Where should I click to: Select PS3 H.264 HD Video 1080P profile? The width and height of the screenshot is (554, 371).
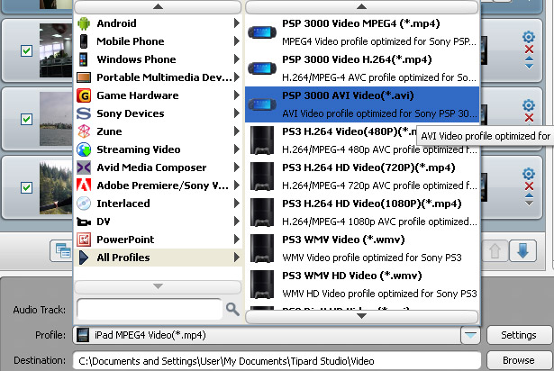point(362,213)
